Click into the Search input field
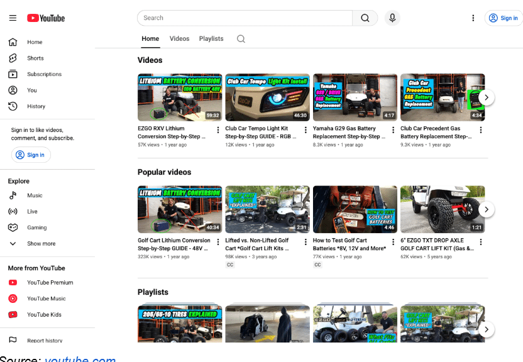 245,18
